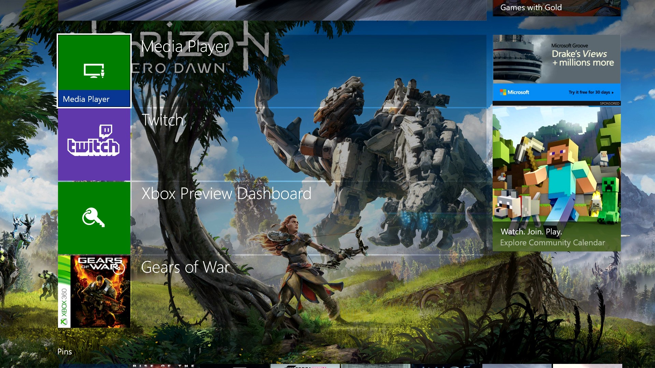Viewport: 655px width, 368px height.
Task: Launch the purple Twitch app tile
Action: click(94, 144)
